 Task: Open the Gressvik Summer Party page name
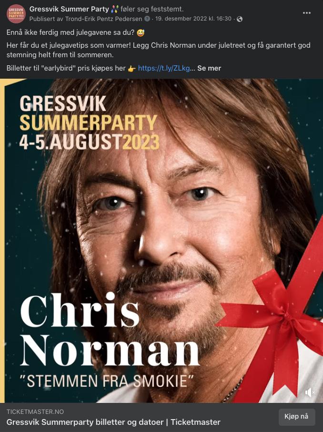click(x=69, y=9)
